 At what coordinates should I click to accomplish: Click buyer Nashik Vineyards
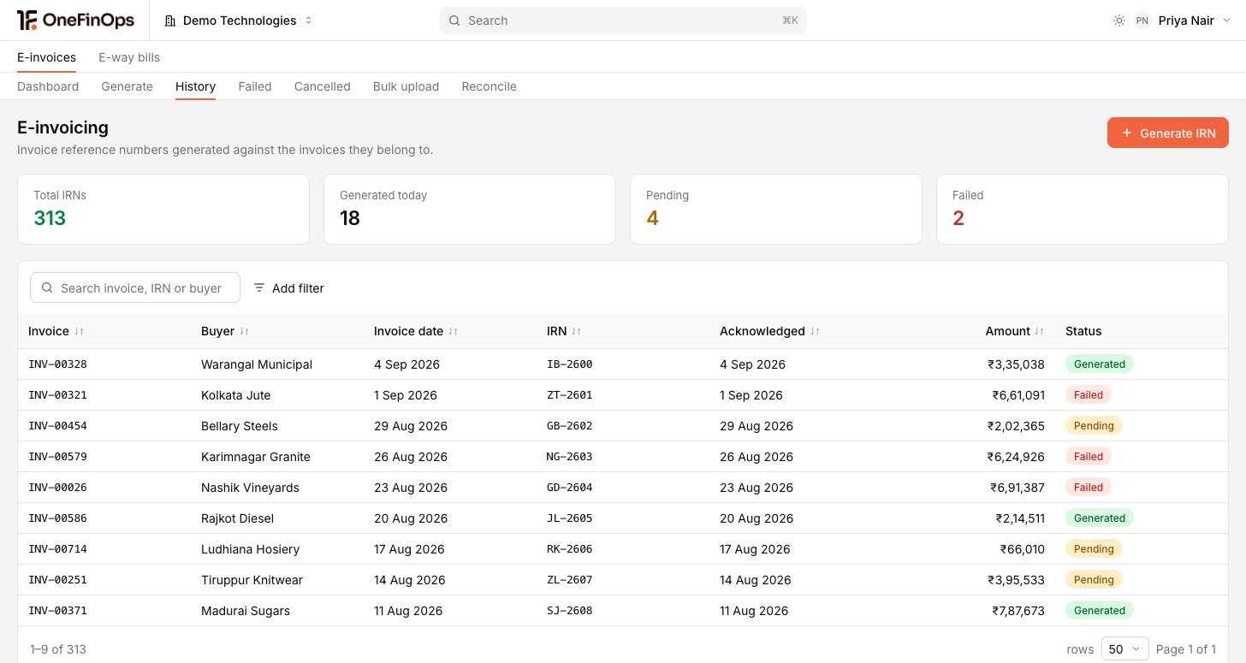tap(250, 488)
